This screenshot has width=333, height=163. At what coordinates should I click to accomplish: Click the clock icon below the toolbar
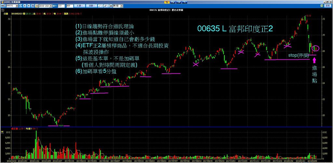pos(3,9)
